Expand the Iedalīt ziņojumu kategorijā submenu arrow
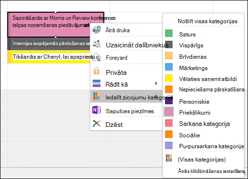248x179 pixels. pos(156,96)
